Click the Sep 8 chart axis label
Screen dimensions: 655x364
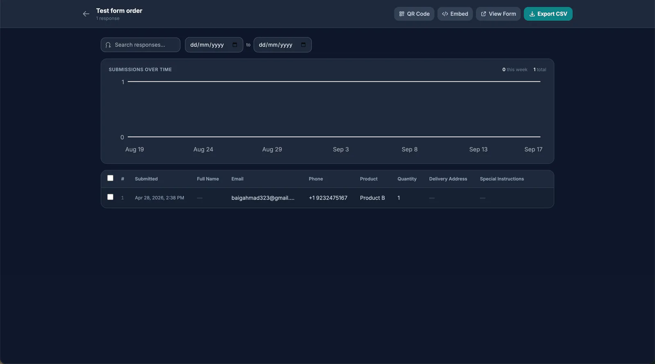410,150
